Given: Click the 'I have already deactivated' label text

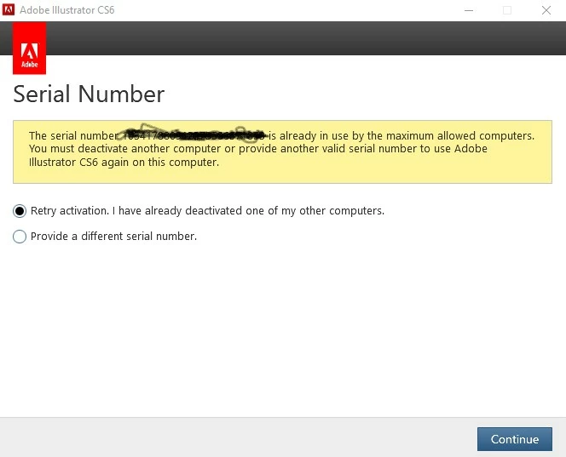Looking at the screenshot, I should (177, 211).
